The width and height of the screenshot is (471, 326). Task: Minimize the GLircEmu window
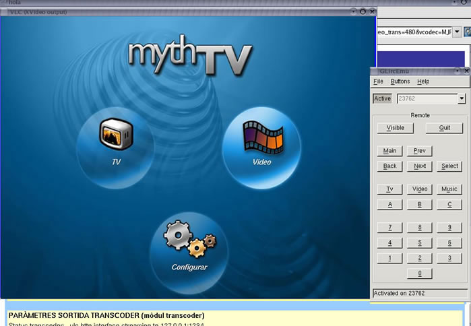(458, 71)
